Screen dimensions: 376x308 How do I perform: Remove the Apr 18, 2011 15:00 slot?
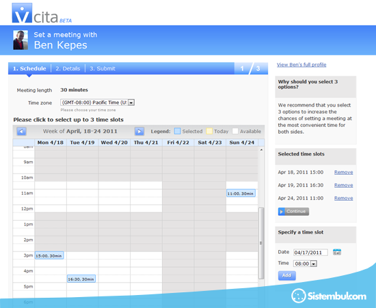tap(344, 172)
